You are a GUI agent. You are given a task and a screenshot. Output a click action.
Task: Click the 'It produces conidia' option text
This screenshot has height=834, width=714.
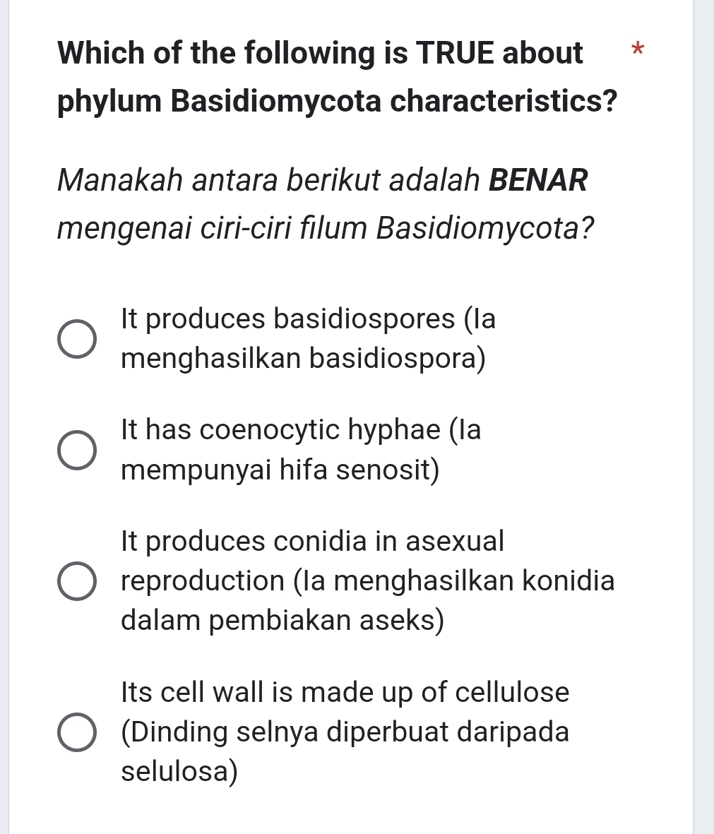312,541
